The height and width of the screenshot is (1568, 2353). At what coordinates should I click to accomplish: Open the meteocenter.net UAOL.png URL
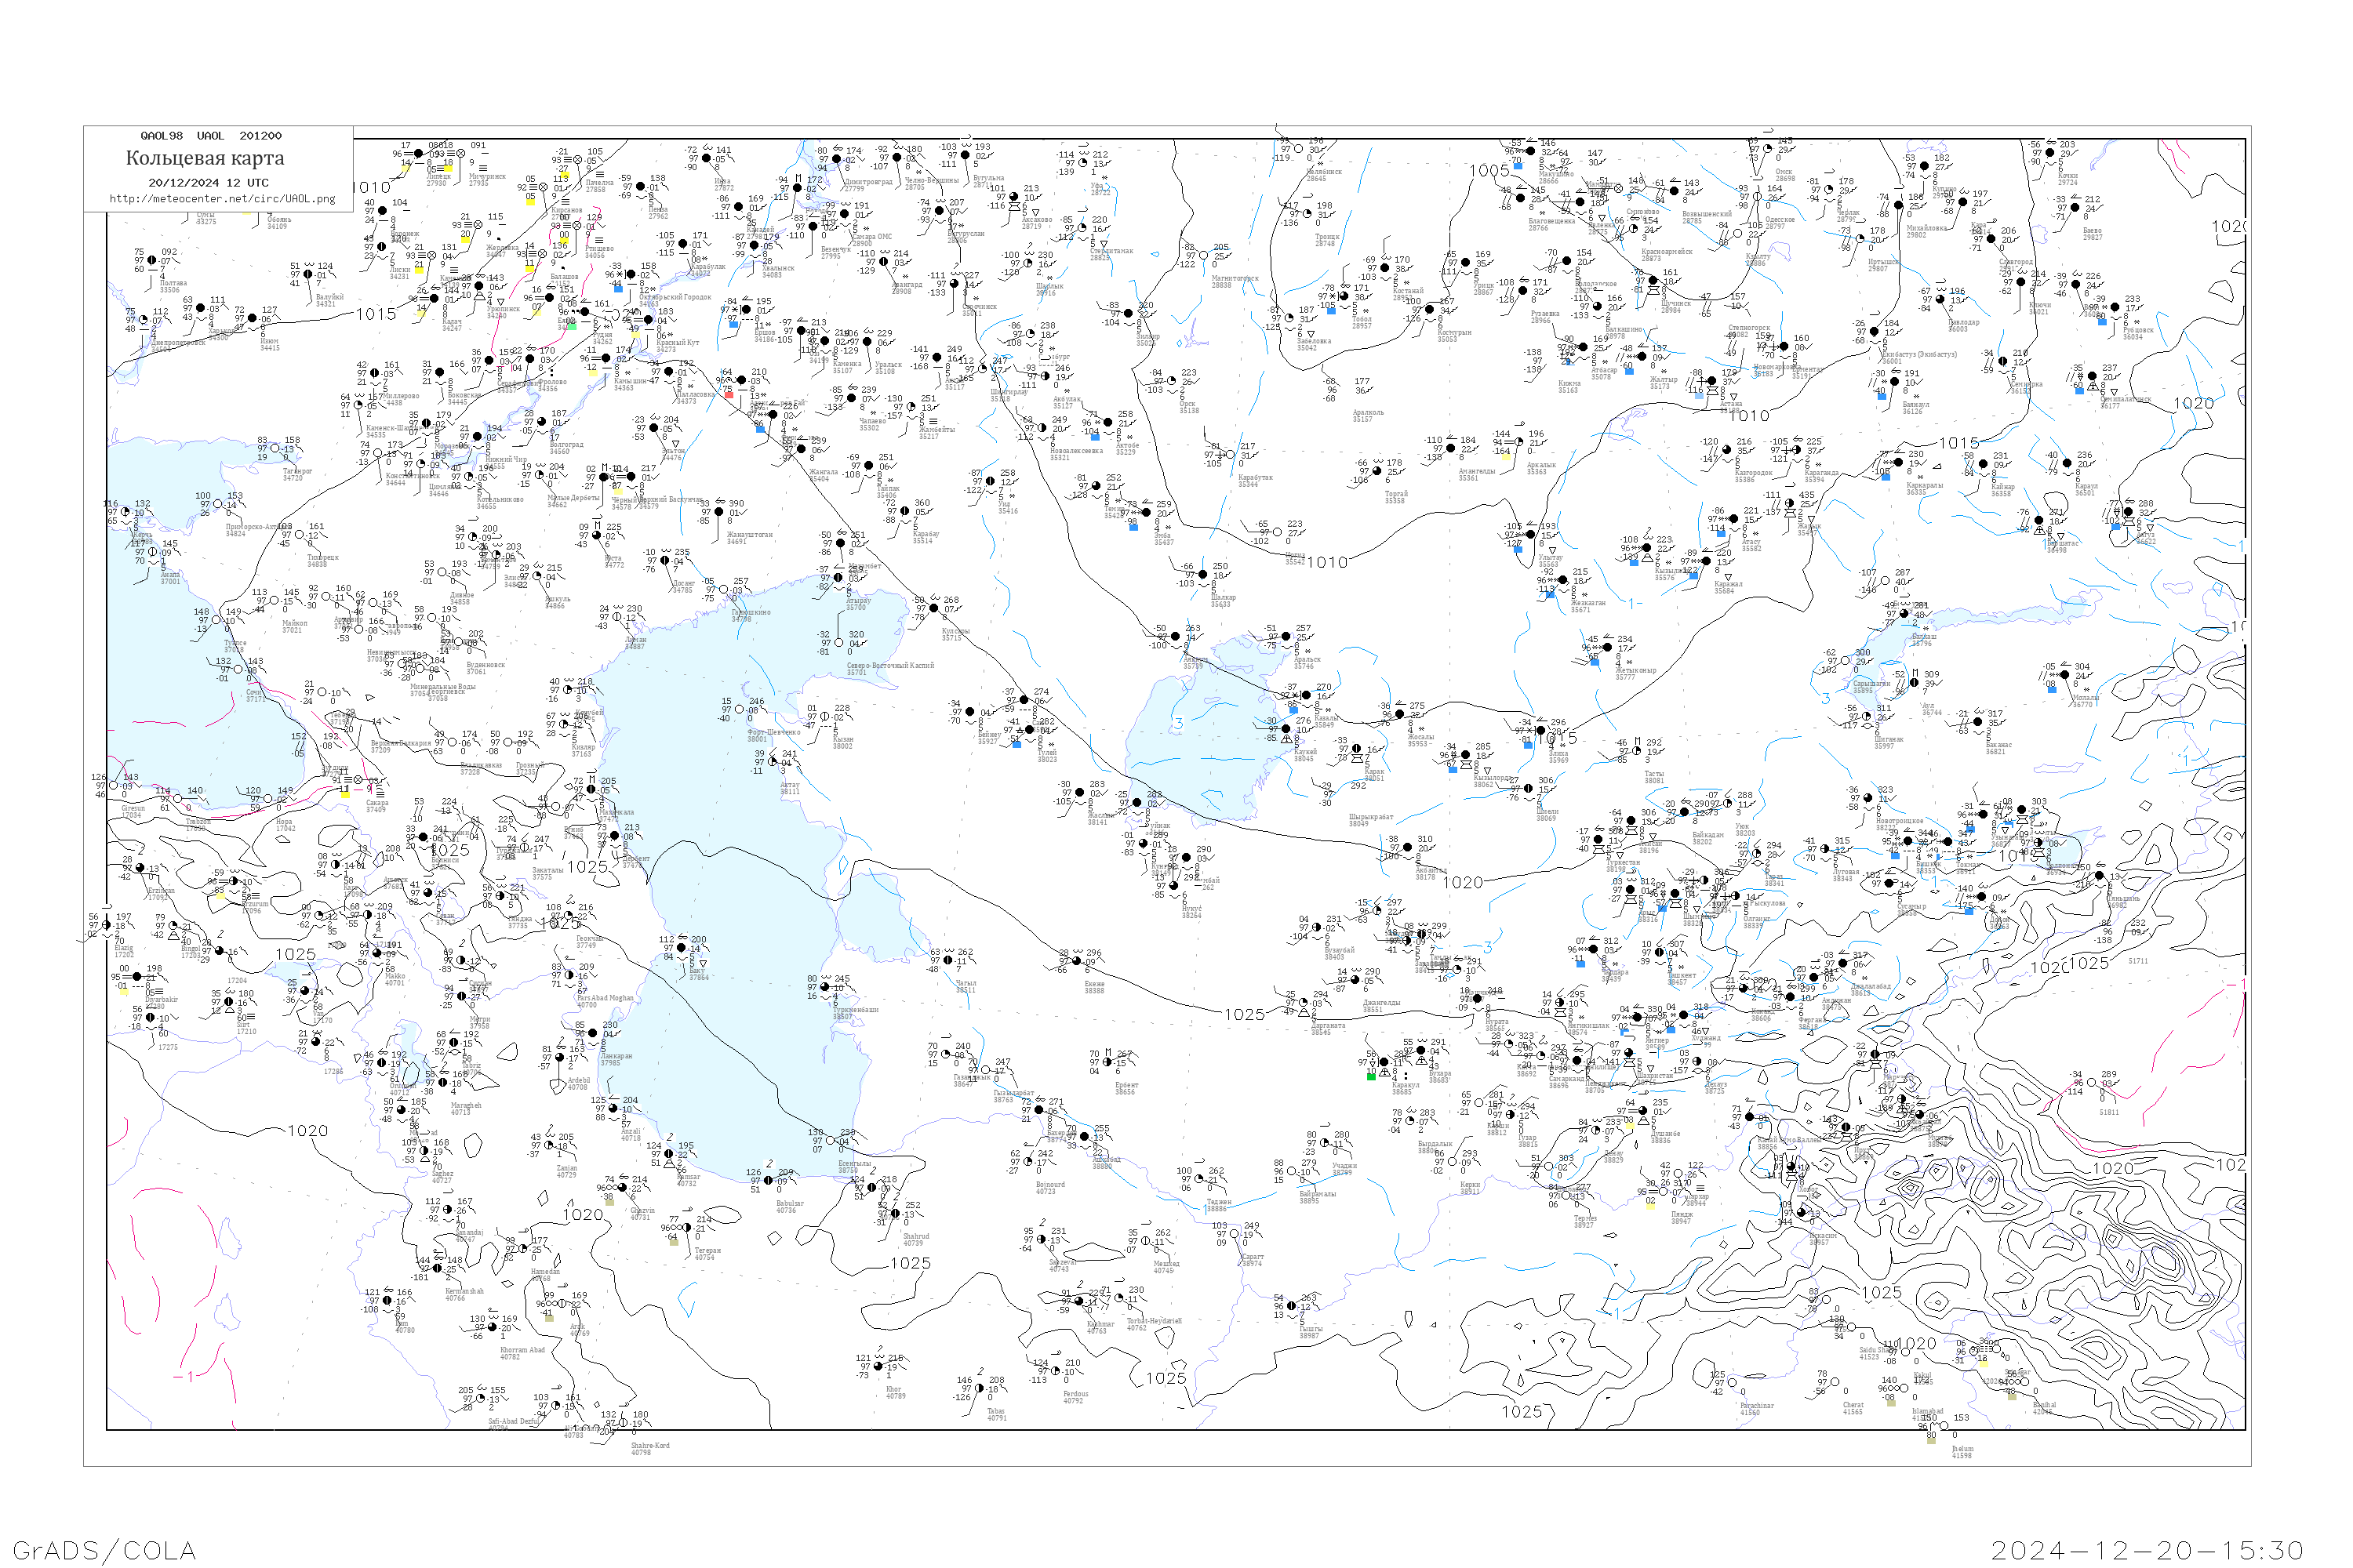(221, 199)
